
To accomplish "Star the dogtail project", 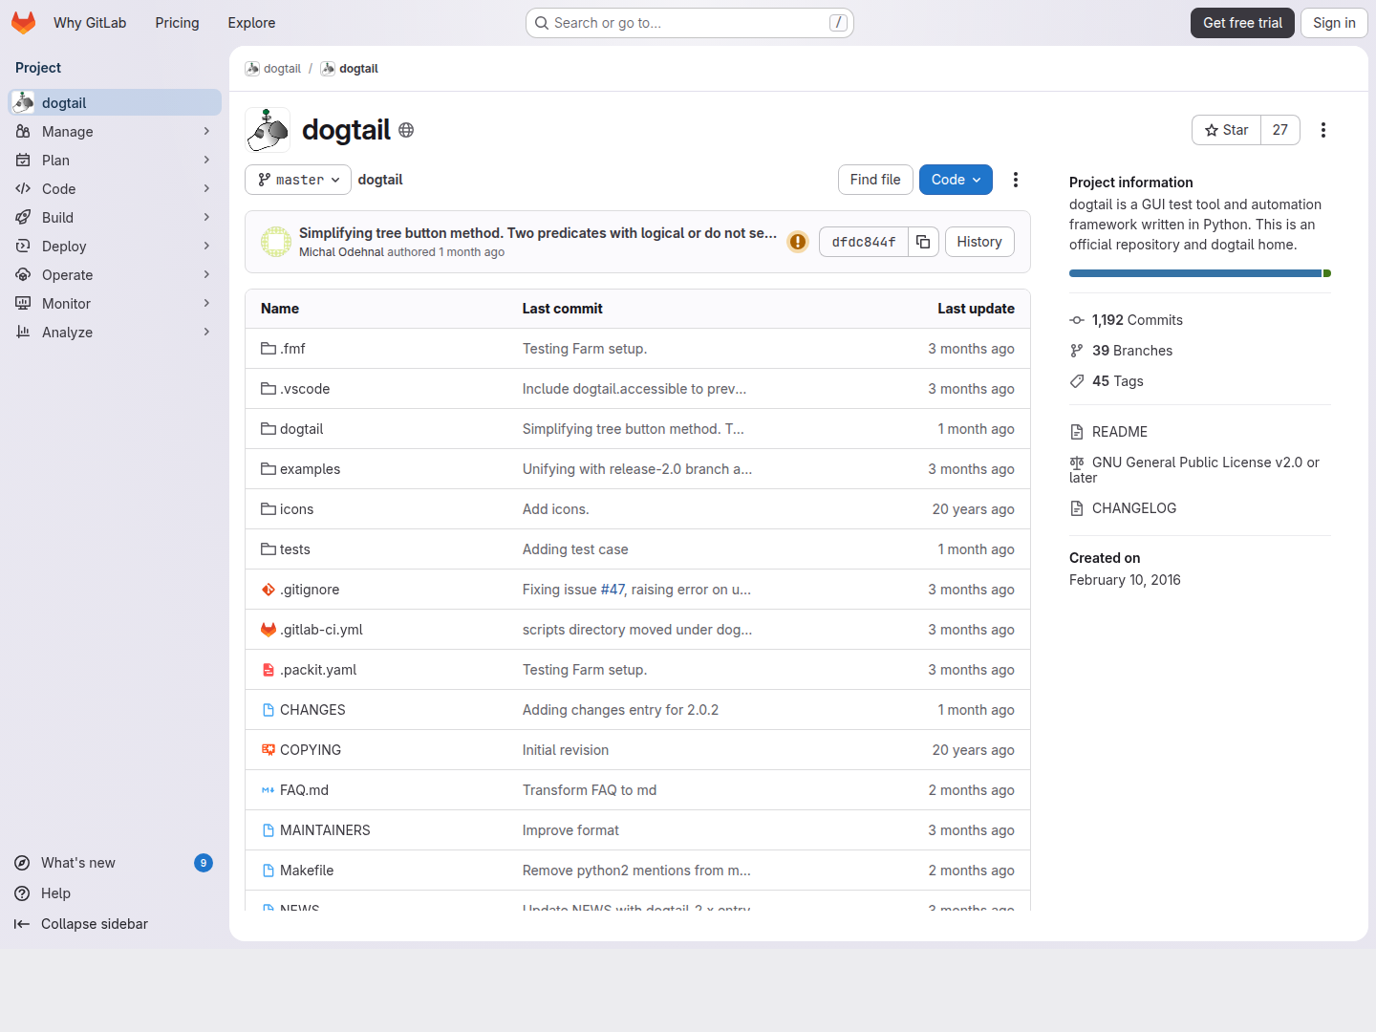I will pyautogui.click(x=1227, y=130).
